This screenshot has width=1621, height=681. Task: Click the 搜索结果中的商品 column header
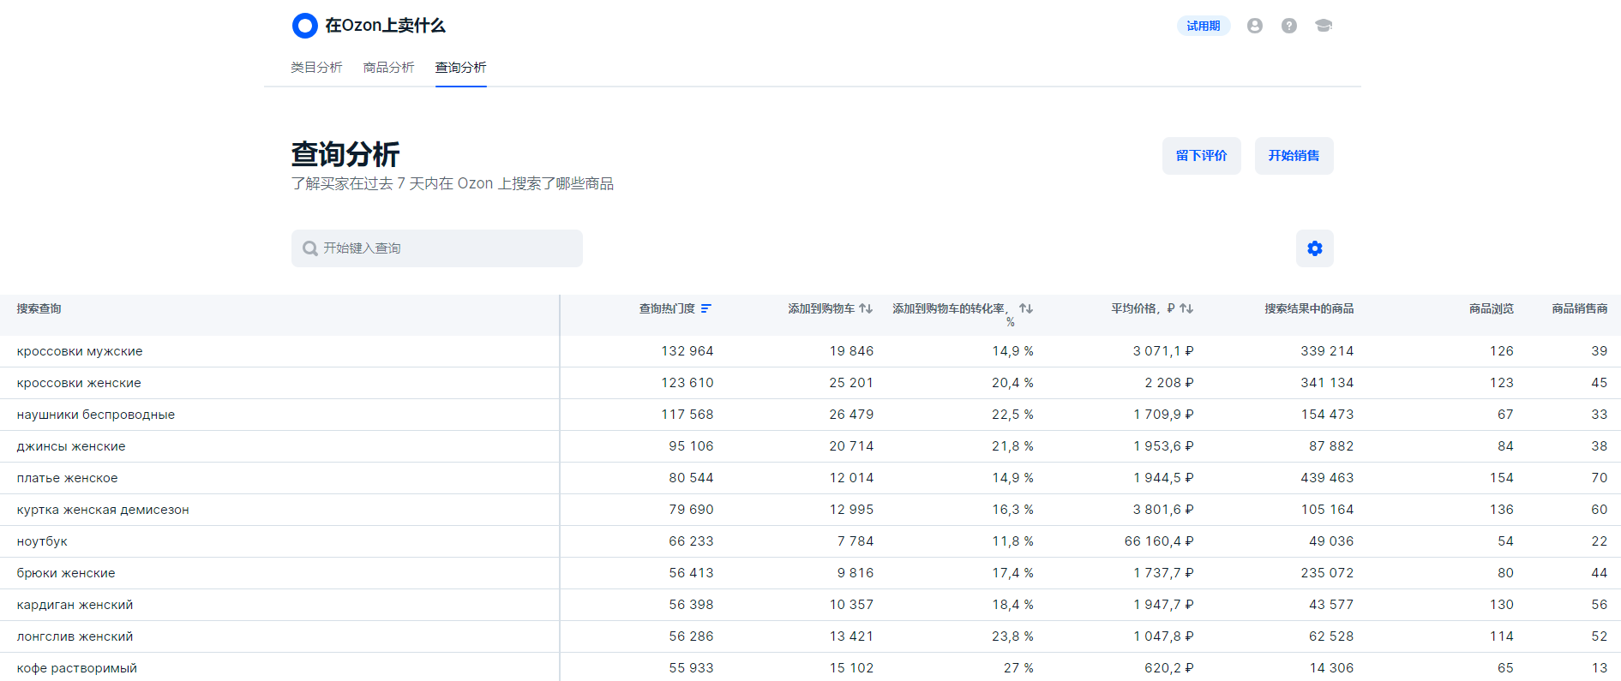1308,308
